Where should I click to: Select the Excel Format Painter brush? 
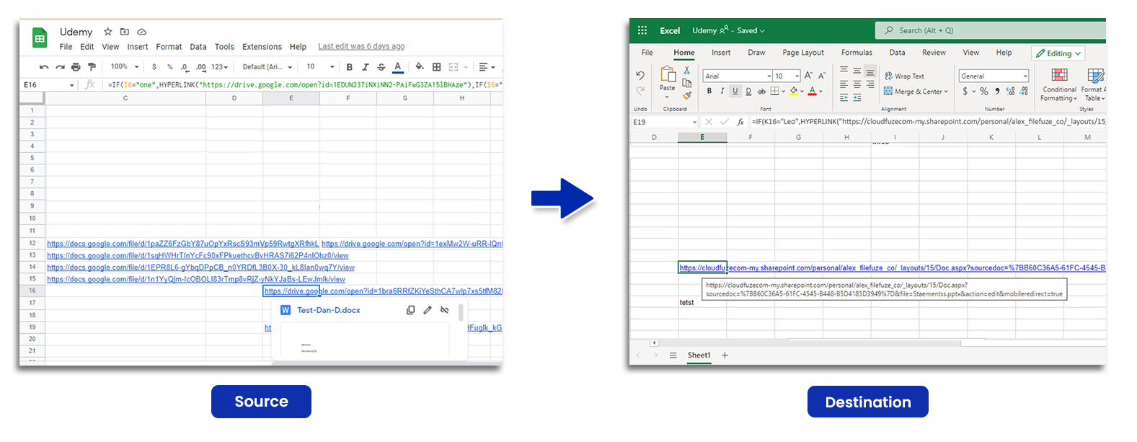click(687, 95)
